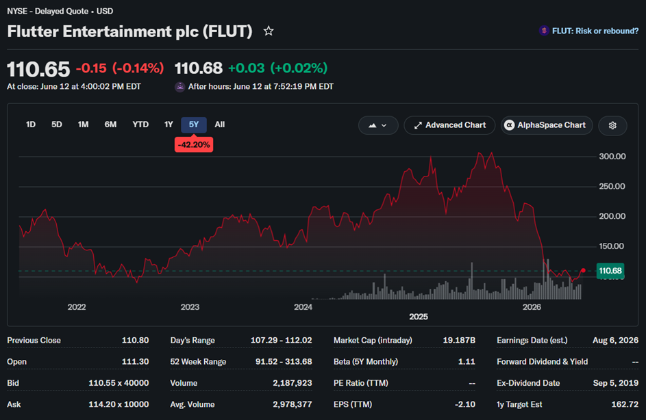The width and height of the screenshot is (646, 420).
Task: Click the red endpoint dot on price line
Action: 583,270
